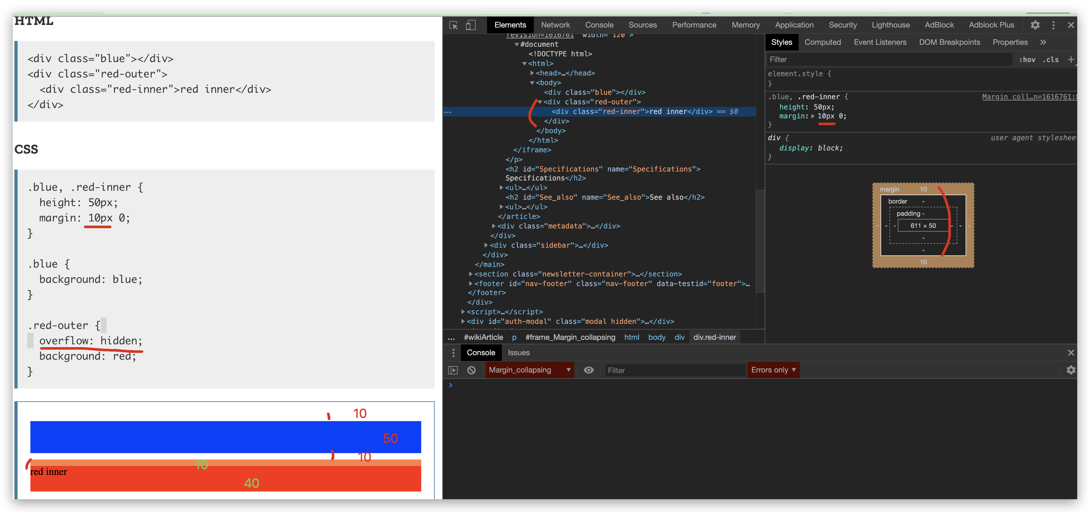
Task: Open the Lighthouse tab
Action: [890, 25]
